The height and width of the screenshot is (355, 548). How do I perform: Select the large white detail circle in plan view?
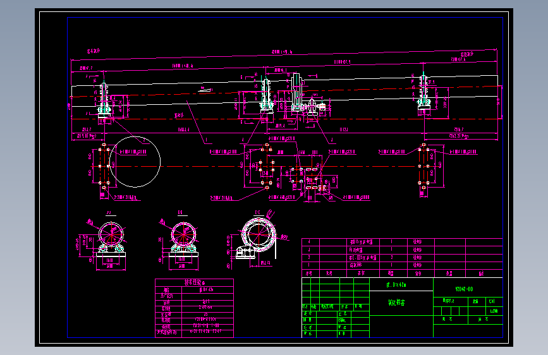click(135, 162)
